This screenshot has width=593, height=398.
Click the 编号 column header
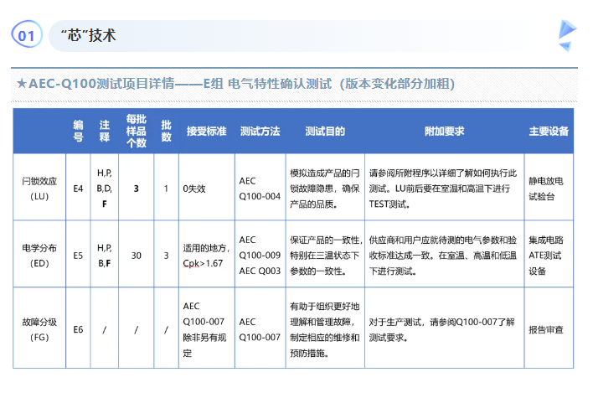pos(78,131)
